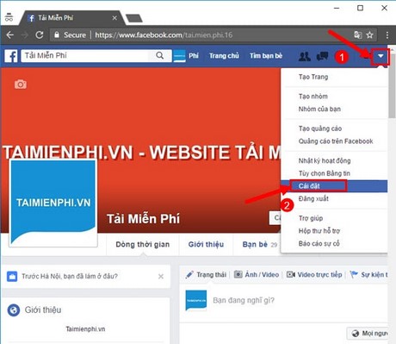The image size is (396, 344).
Task: Switch to Giới thiệu tab
Action: point(206,245)
